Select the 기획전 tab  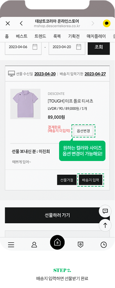74,36
